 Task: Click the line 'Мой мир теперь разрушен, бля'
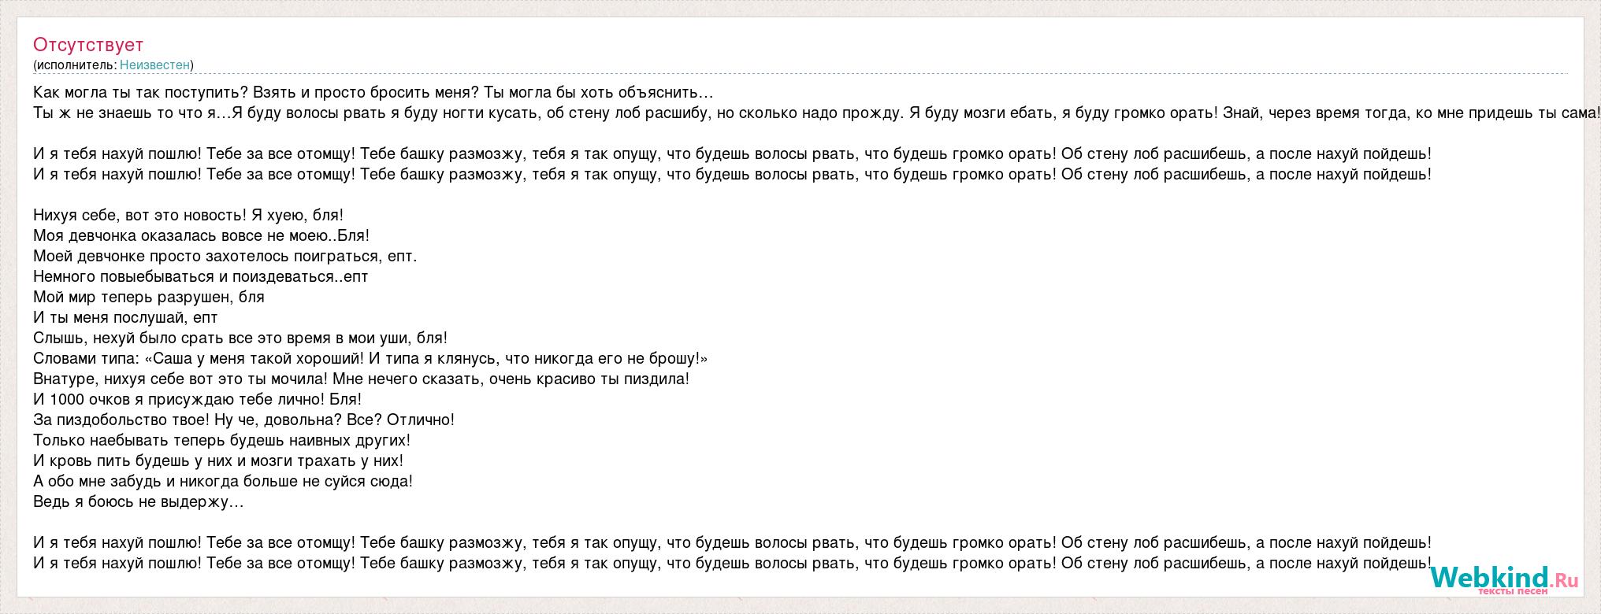point(149,298)
